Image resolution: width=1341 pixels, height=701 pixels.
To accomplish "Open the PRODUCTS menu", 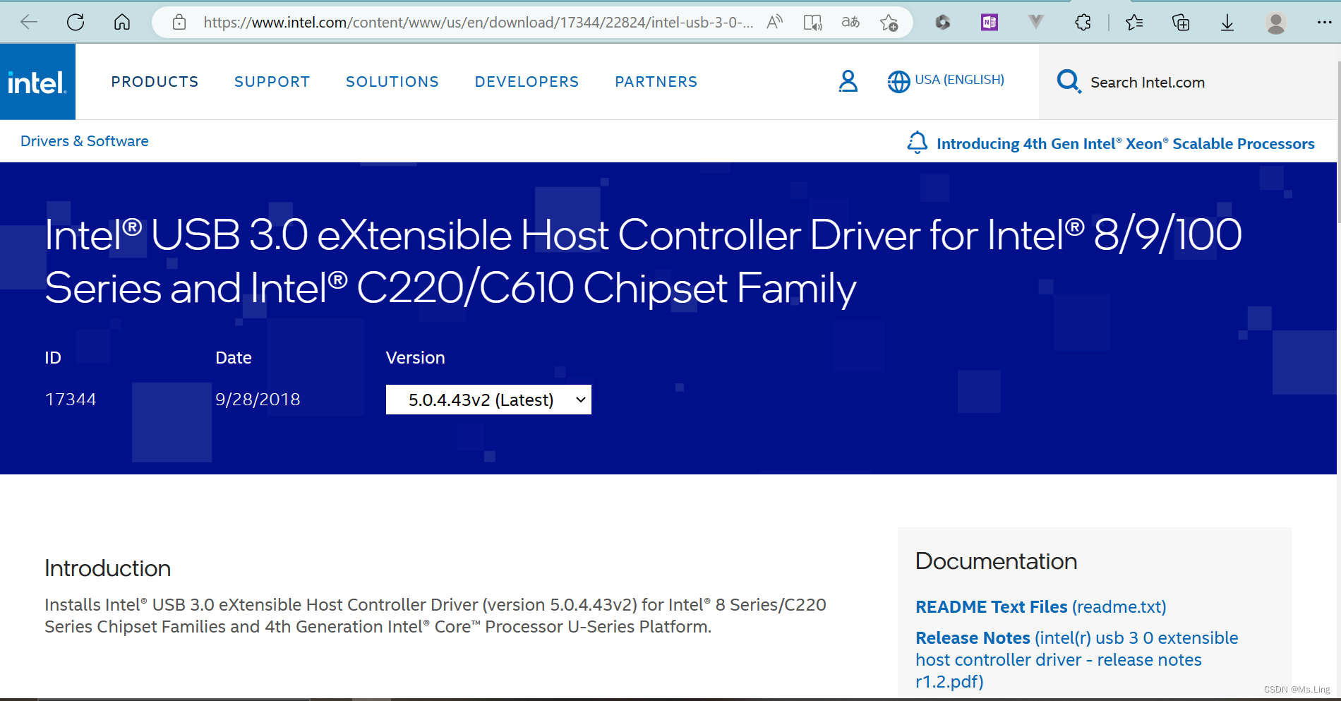I will [155, 82].
